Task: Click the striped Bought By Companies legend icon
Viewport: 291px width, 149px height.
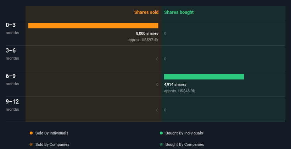Action: (161, 144)
